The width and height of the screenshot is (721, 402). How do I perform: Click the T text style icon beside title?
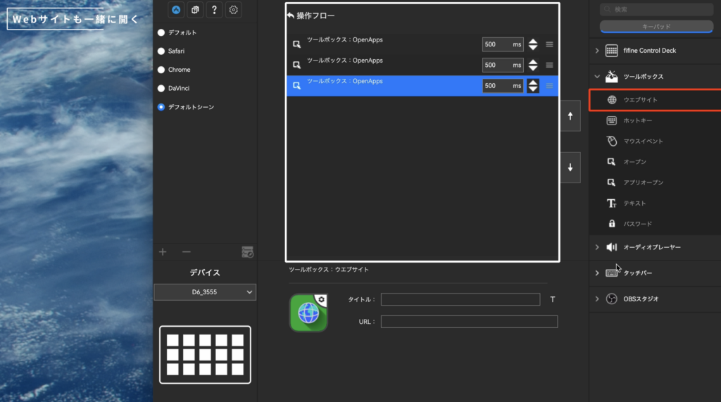(553, 299)
